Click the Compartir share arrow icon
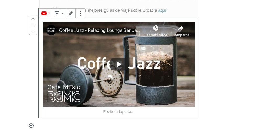The image size is (254, 135). 180,28
